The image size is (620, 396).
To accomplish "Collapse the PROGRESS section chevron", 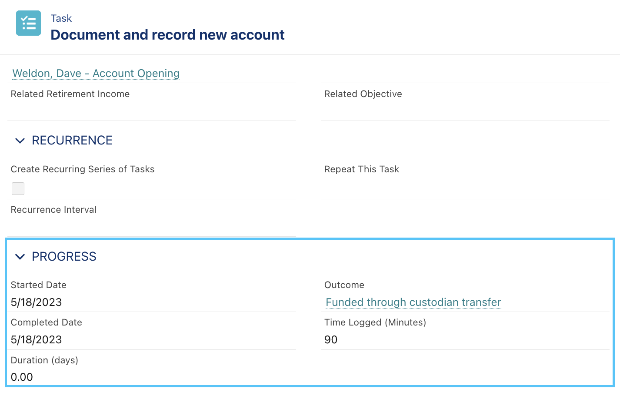I will (x=20, y=257).
